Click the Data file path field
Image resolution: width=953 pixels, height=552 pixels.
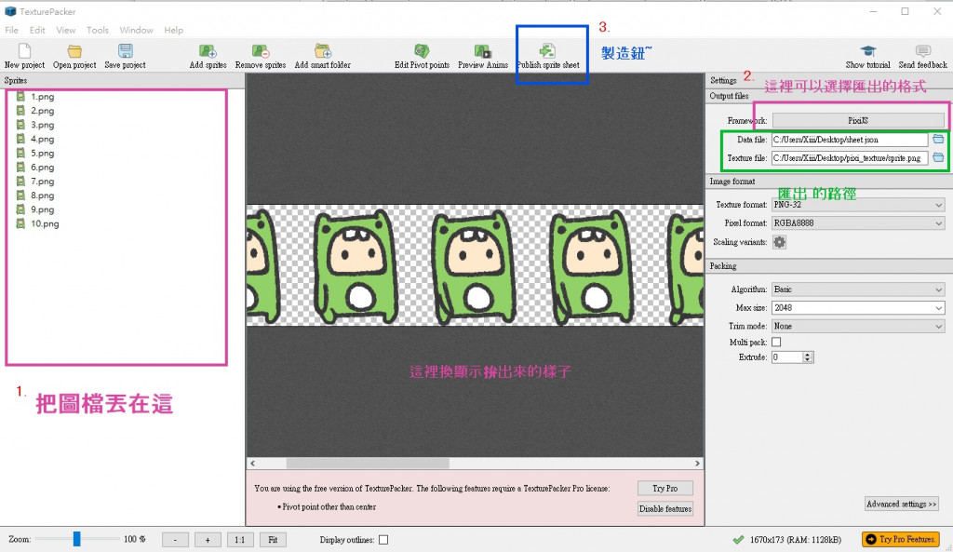(850, 140)
